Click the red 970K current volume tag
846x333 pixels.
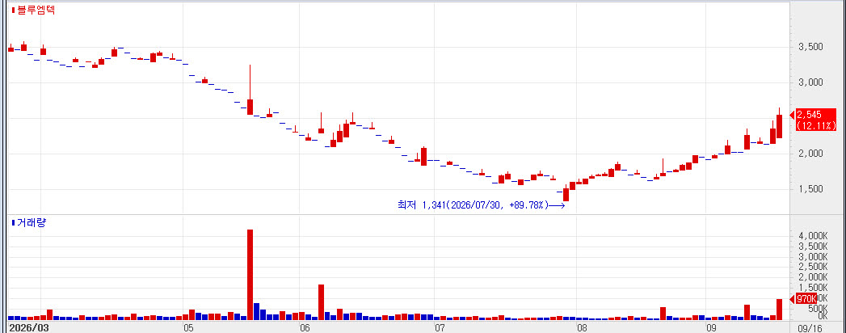point(806,298)
